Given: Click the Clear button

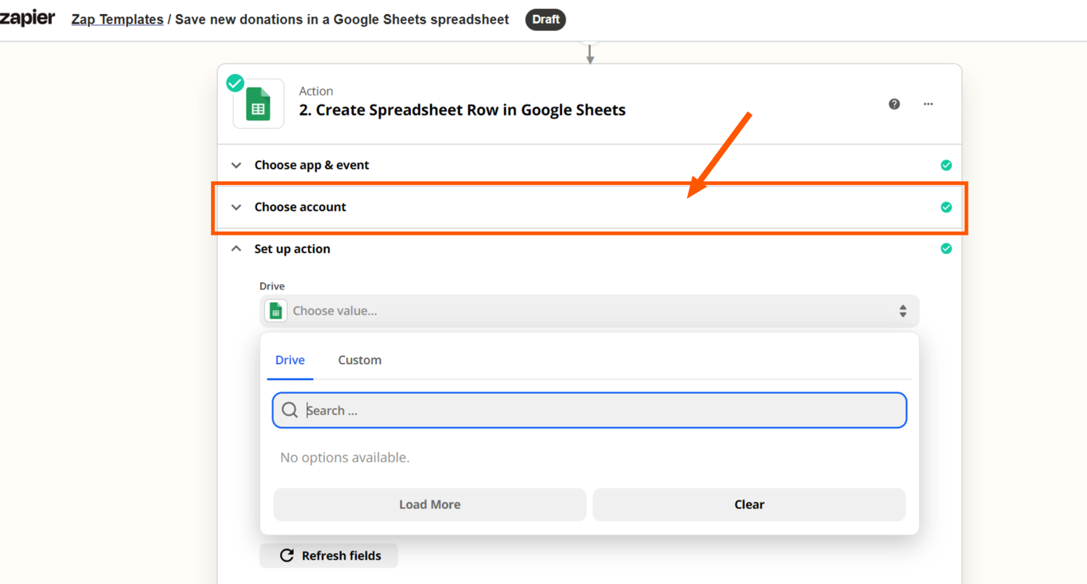Looking at the screenshot, I should [x=749, y=504].
